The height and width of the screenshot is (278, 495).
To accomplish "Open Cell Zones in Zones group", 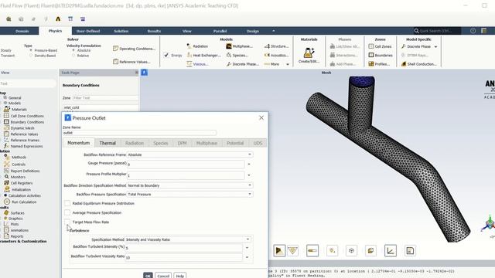I will point(380,46).
